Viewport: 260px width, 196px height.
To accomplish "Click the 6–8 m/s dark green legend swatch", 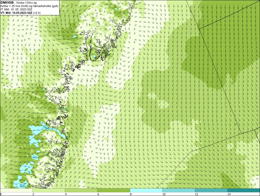I will click(114, 190).
